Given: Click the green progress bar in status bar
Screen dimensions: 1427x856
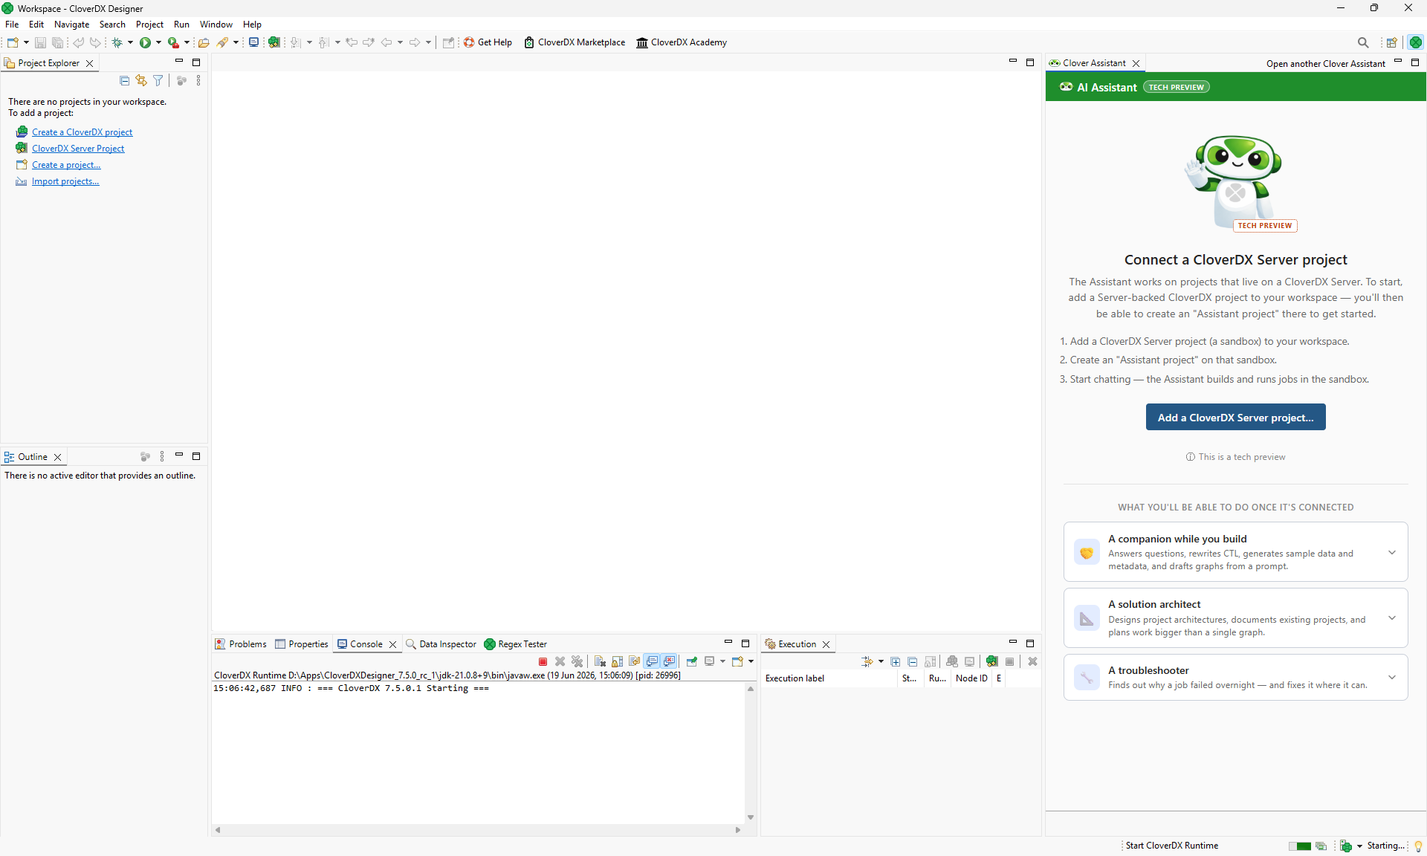Looking at the screenshot, I should pyautogui.click(x=1300, y=846).
